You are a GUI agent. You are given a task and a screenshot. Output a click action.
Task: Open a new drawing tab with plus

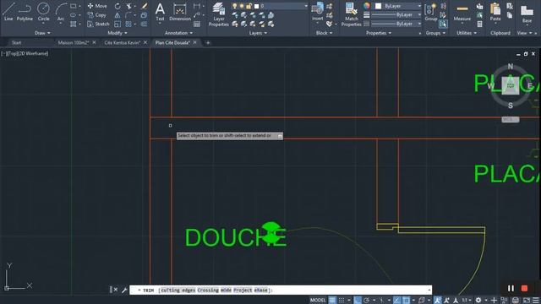(208, 43)
